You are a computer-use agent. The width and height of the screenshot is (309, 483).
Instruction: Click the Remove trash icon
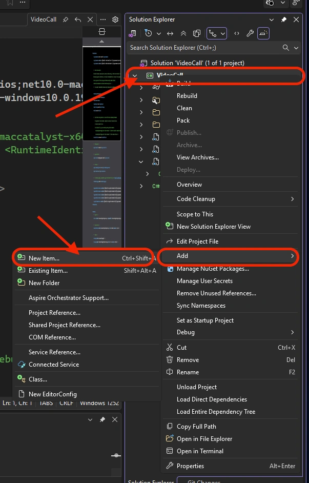pyautogui.click(x=170, y=360)
